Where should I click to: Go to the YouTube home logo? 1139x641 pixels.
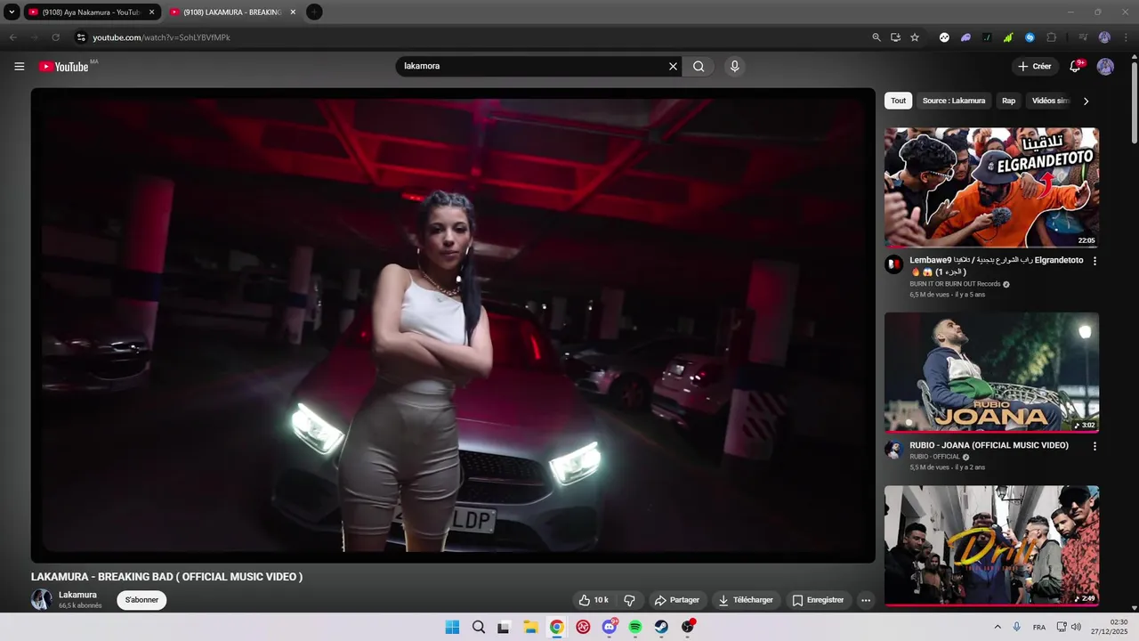[x=64, y=67]
